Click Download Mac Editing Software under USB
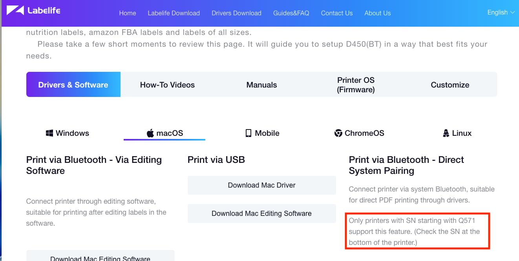The width and height of the screenshot is (519, 261). 262,214
